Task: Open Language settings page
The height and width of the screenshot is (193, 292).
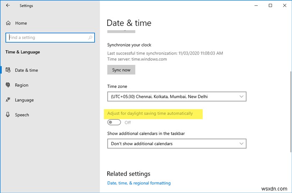Action: 24,100
